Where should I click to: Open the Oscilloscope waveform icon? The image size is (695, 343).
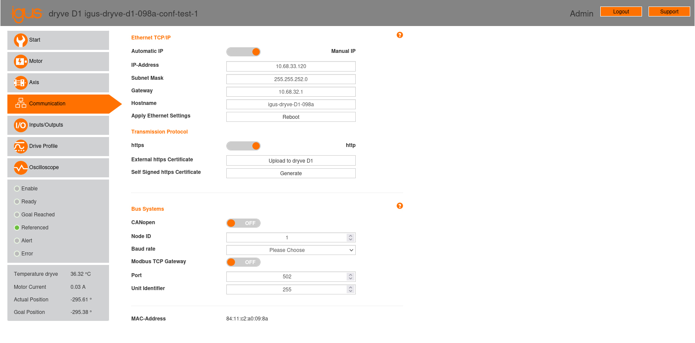click(x=20, y=168)
